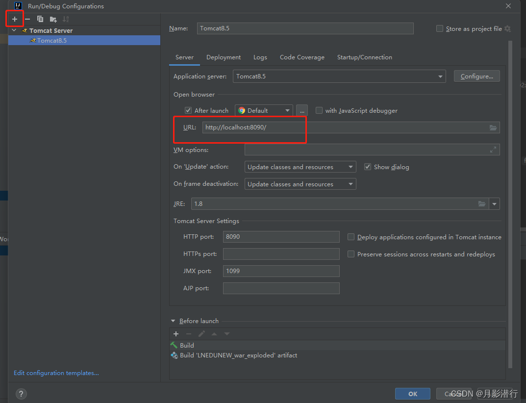Switch to the Code Coverage tab
This screenshot has height=403, width=526.
coord(302,57)
